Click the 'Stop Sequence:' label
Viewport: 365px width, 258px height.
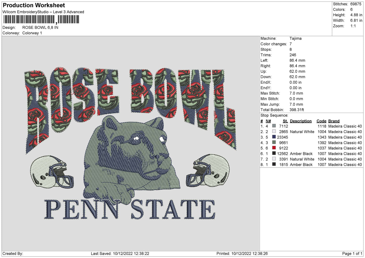tap(274, 115)
